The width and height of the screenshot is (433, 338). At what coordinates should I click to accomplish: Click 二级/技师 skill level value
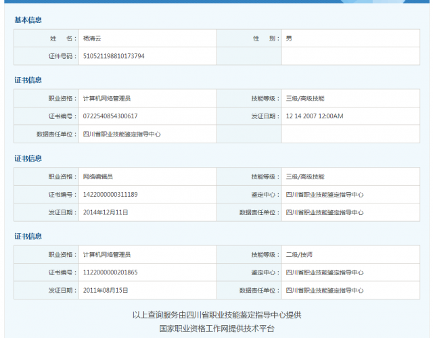[299, 255]
